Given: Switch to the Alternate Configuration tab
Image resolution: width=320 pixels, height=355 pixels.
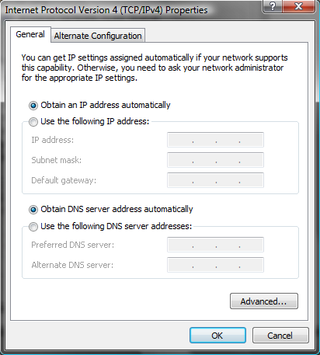Looking at the screenshot, I should point(98,36).
